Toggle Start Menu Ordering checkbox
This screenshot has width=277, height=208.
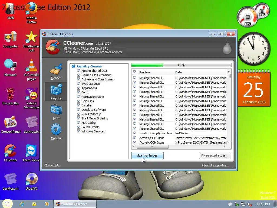78,118
